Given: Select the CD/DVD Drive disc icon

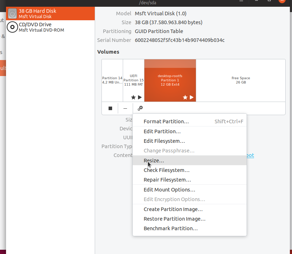Looking at the screenshot, I should [12, 27].
